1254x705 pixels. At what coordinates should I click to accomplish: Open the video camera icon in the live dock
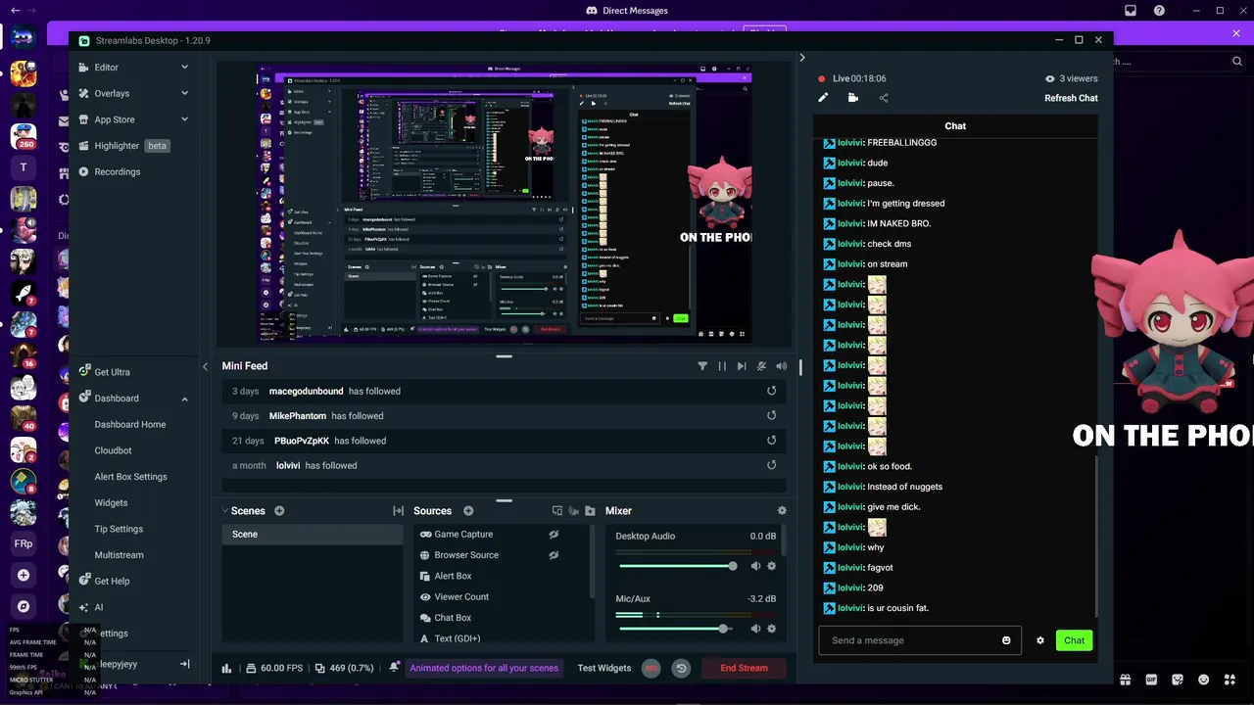click(x=853, y=98)
